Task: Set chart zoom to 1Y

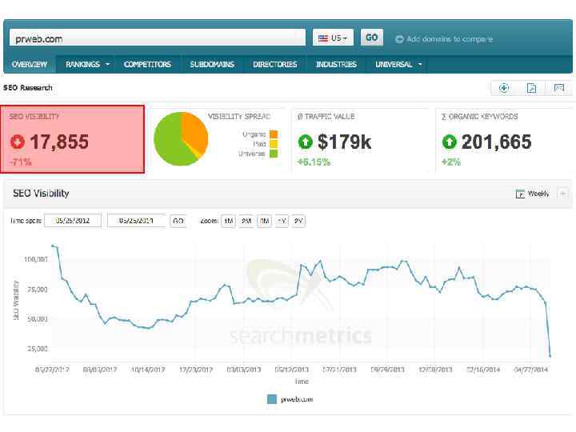Action: (x=282, y=221)
